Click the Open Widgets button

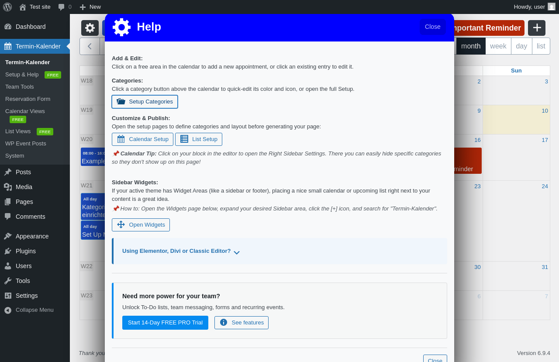(x=141, y=225)
